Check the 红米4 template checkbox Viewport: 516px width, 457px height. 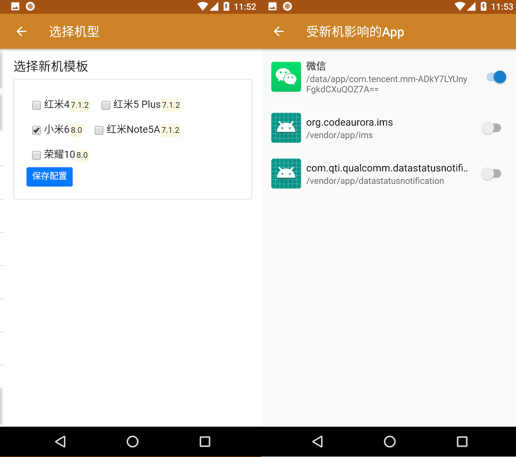37,105
